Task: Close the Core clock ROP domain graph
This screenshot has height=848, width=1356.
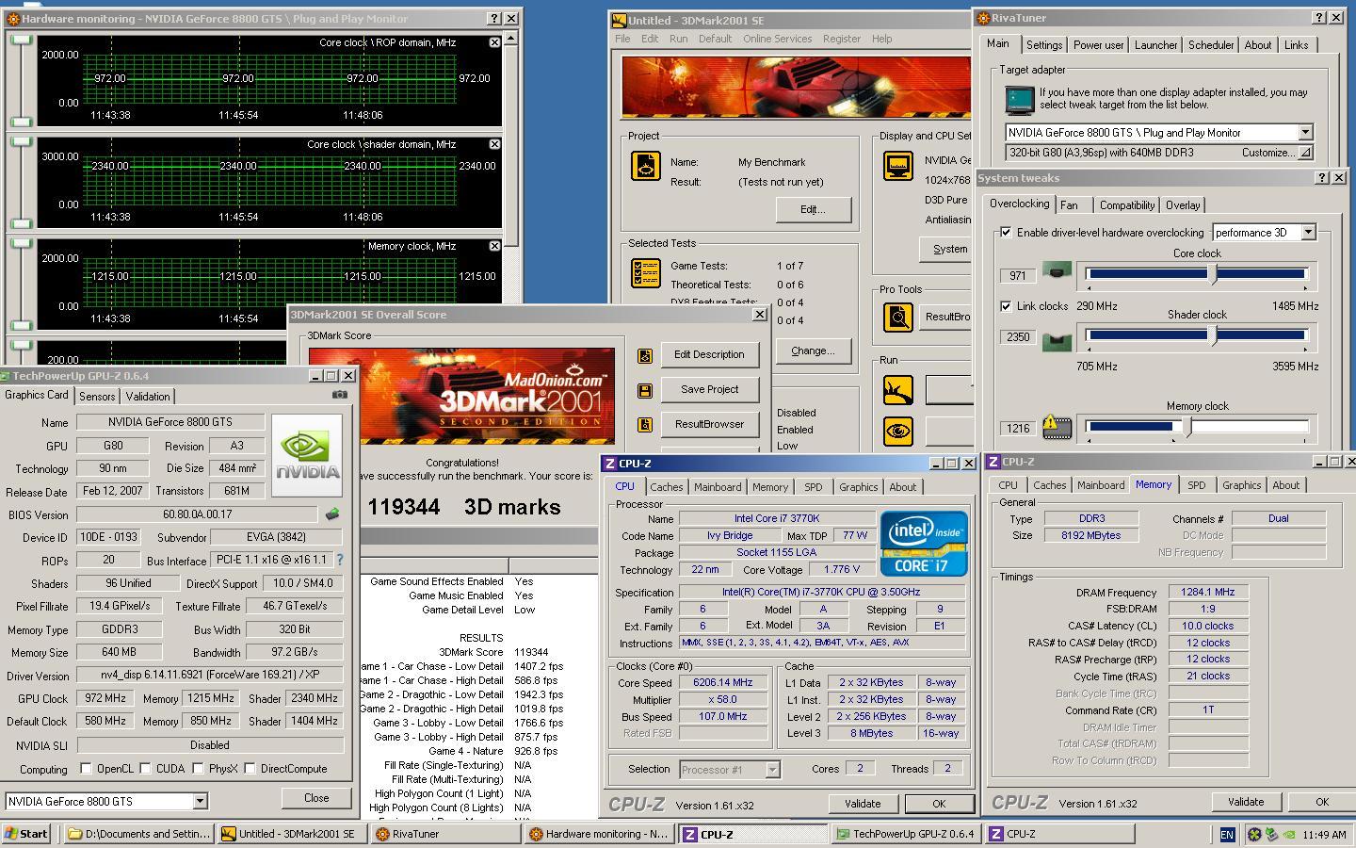Action: (494, 42)
